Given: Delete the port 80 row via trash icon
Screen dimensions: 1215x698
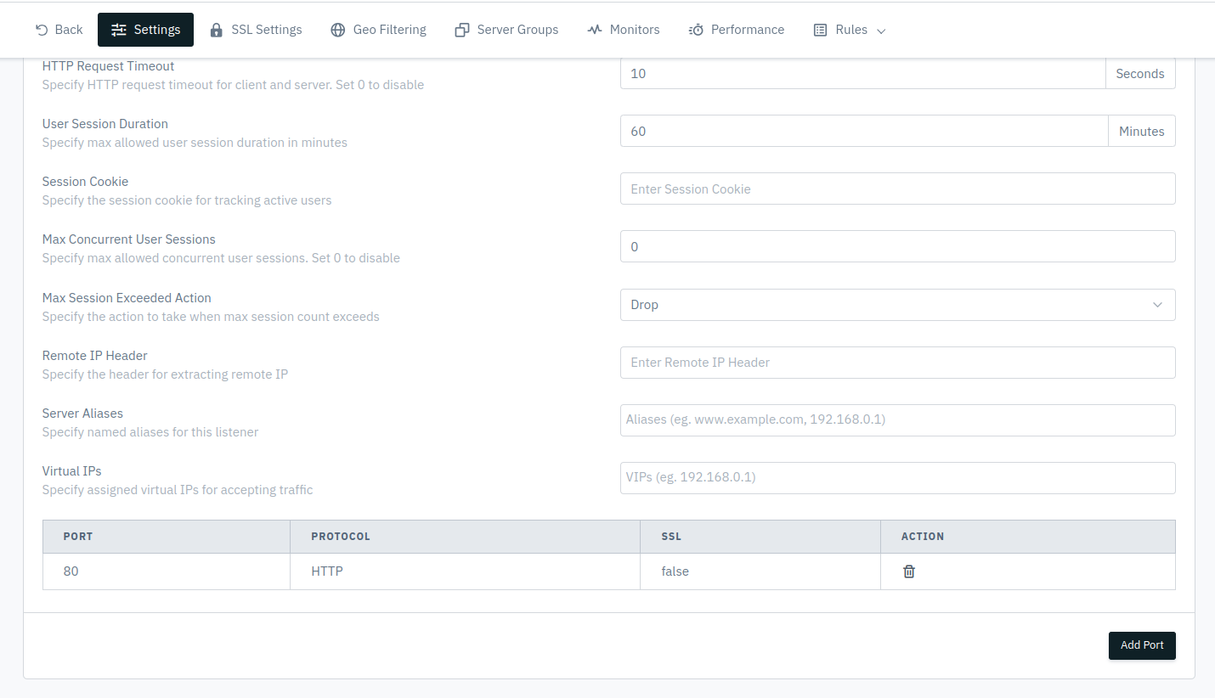Looking at the screenshot, I should 908,571.
